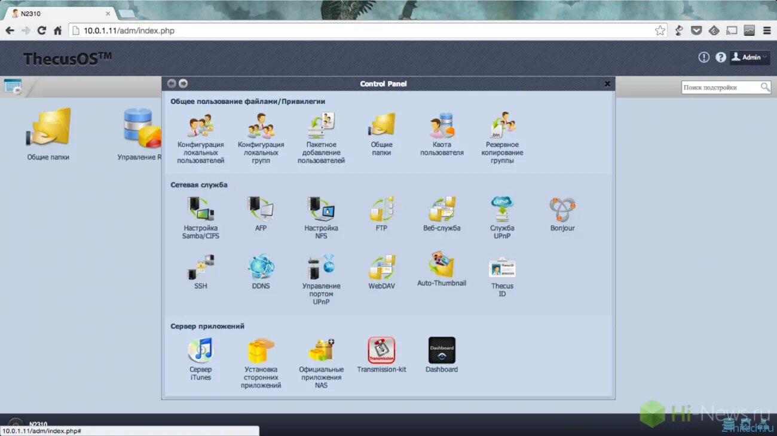Open AFP settings
The height and width of the screenshot is (436, 777).
(x=261, y=214)
